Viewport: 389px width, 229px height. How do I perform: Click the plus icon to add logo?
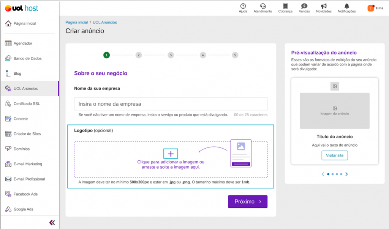[x=171, y=154]
